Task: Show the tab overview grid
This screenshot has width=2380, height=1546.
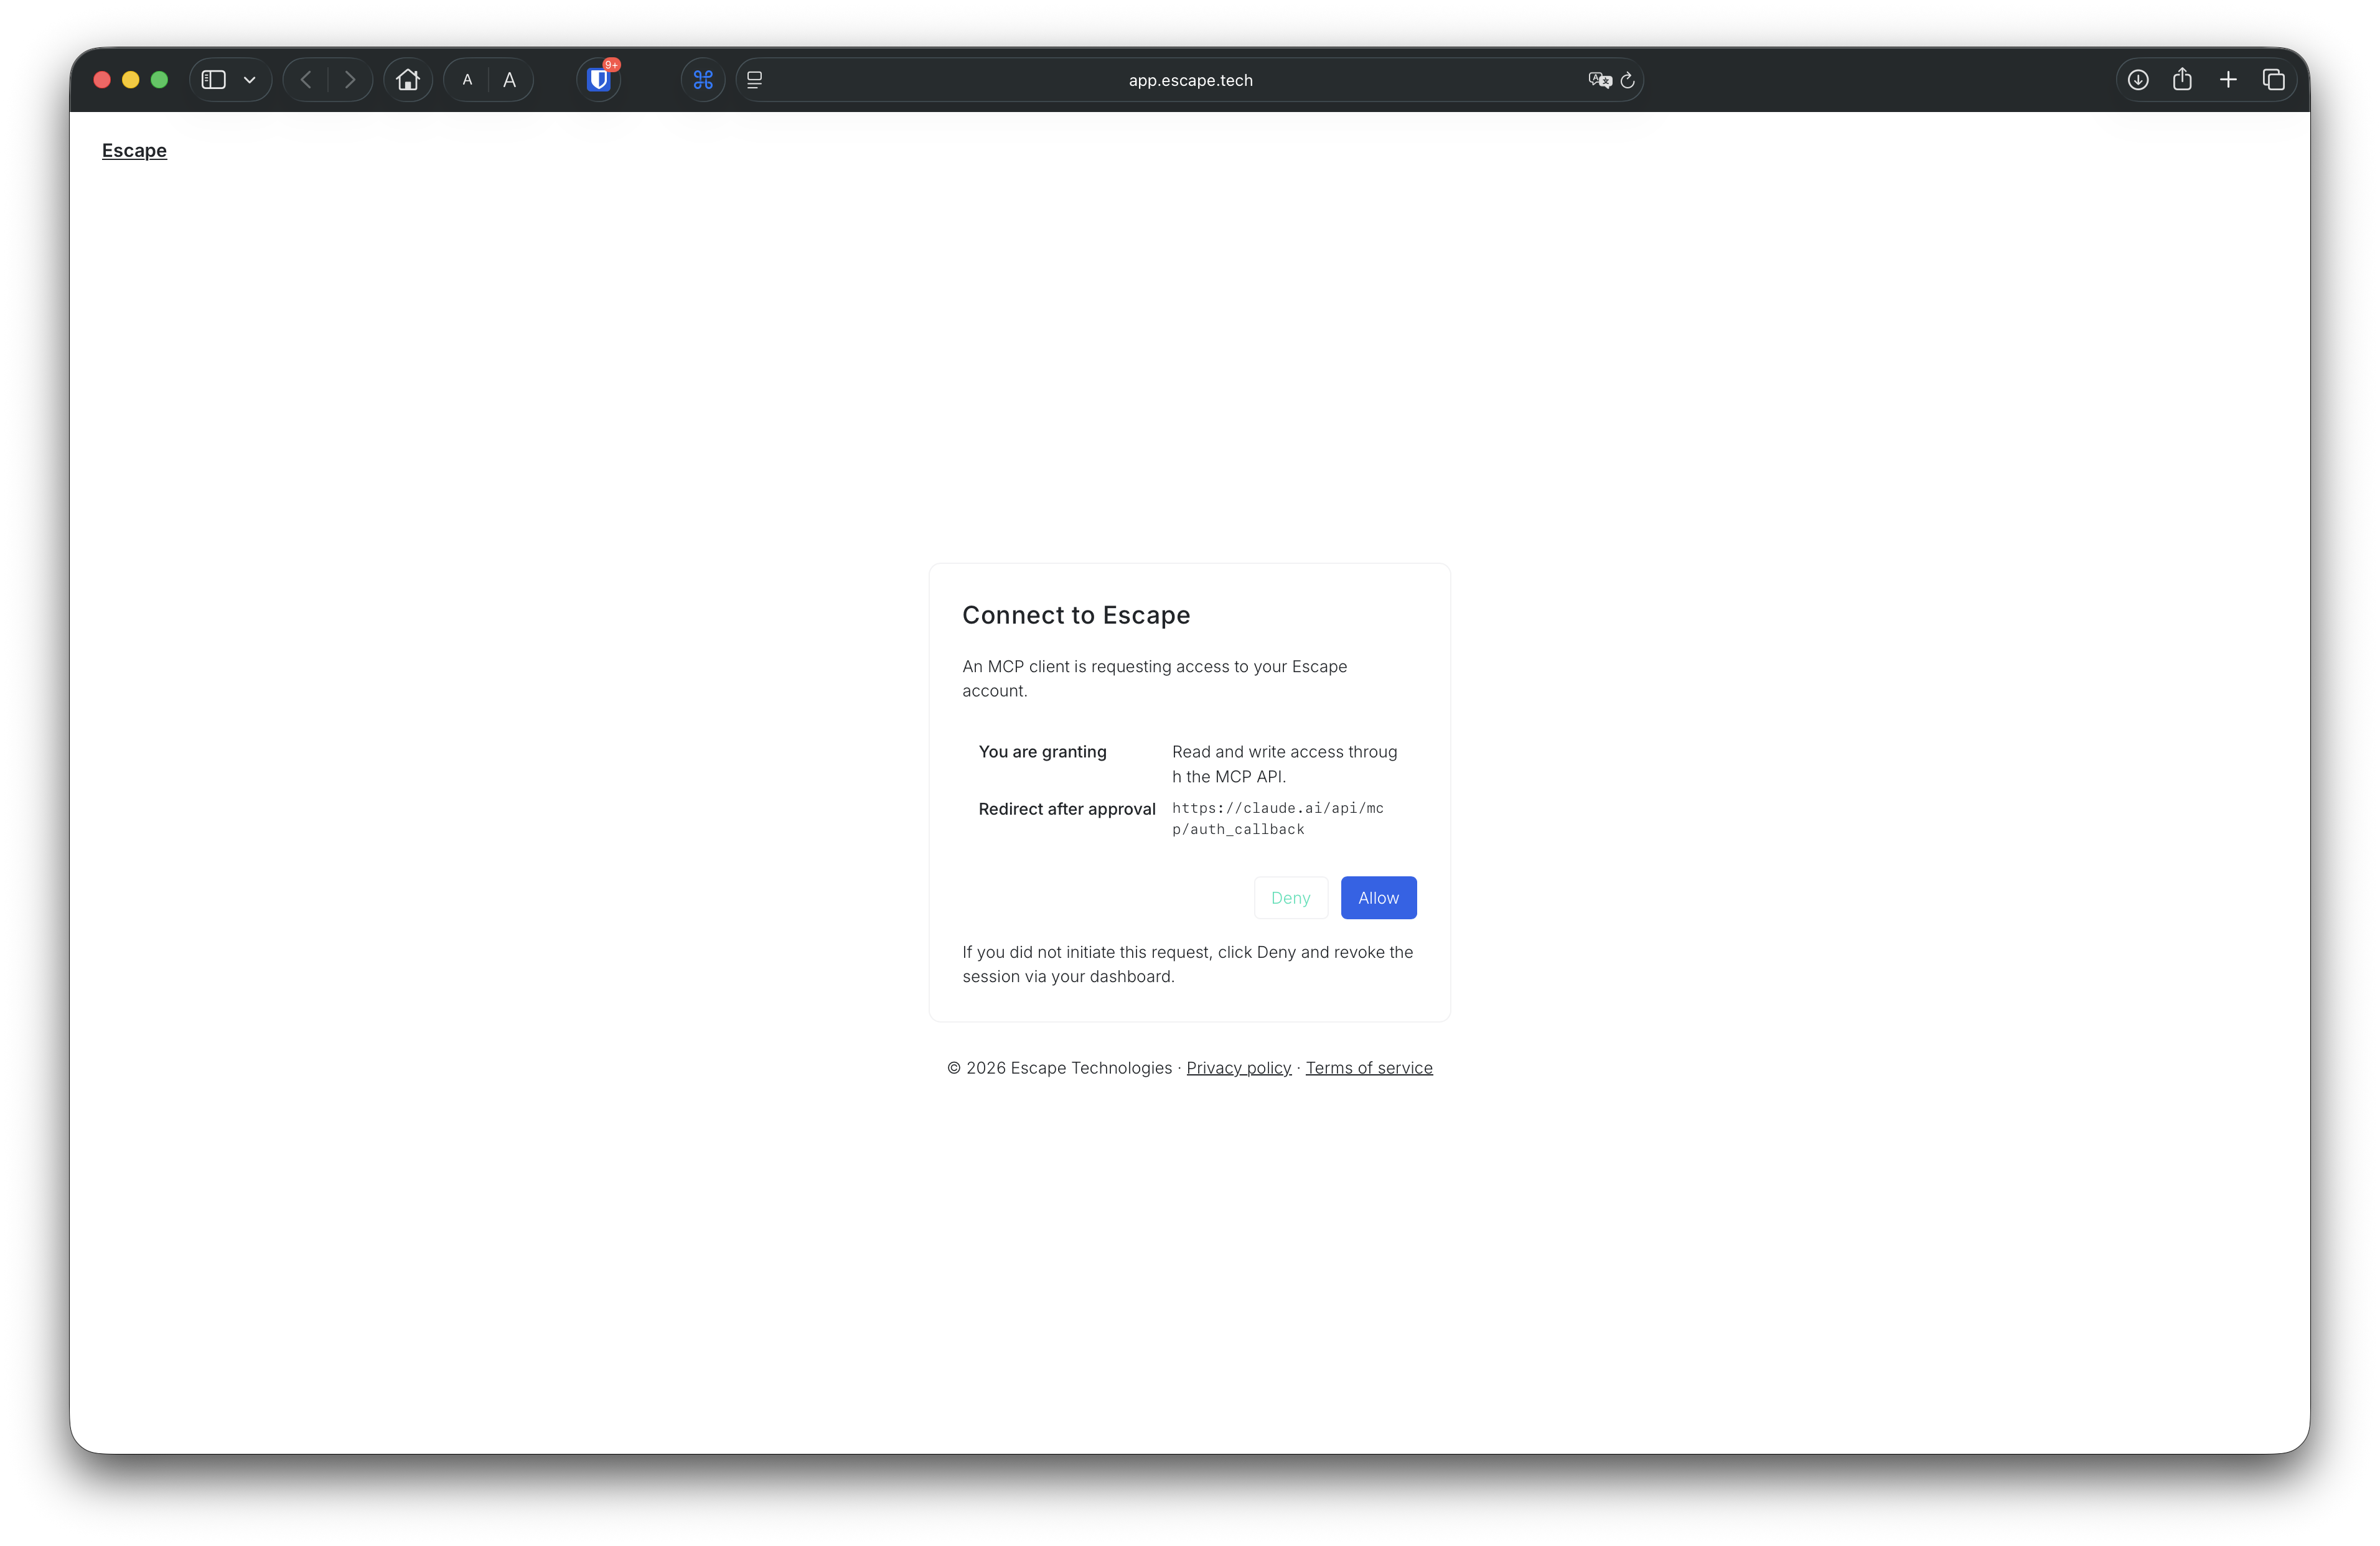Action: pos(2273,79)
